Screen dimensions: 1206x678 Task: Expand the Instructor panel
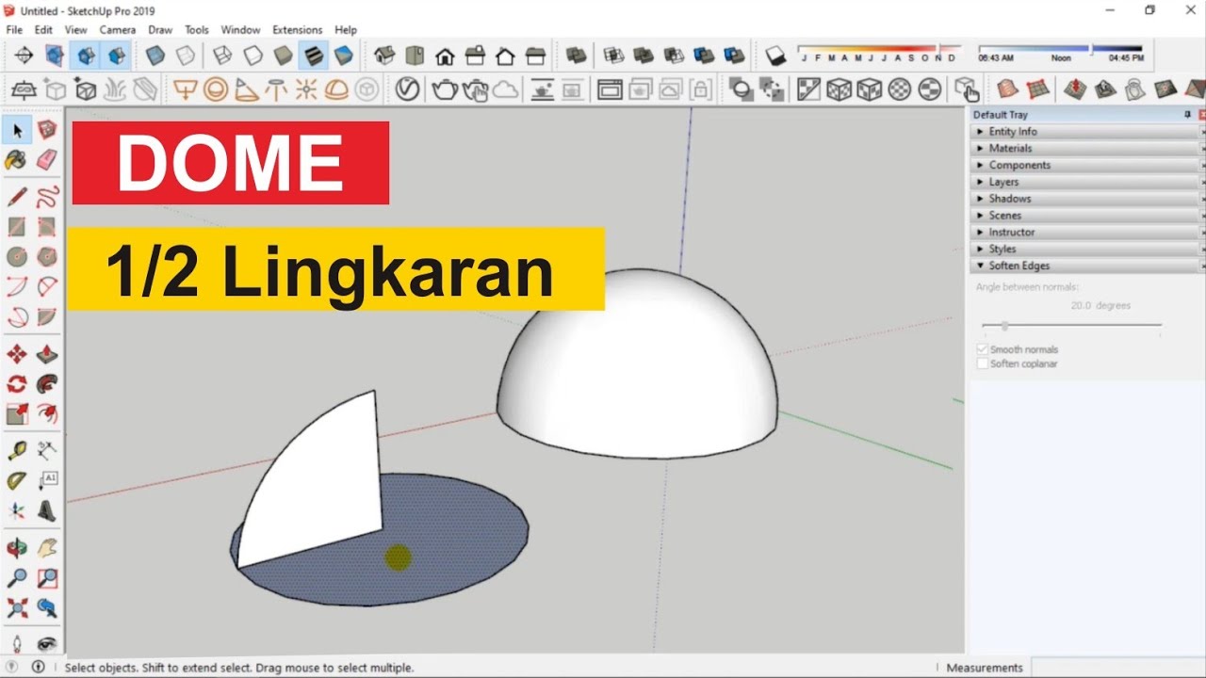(x=1086, y=233)
